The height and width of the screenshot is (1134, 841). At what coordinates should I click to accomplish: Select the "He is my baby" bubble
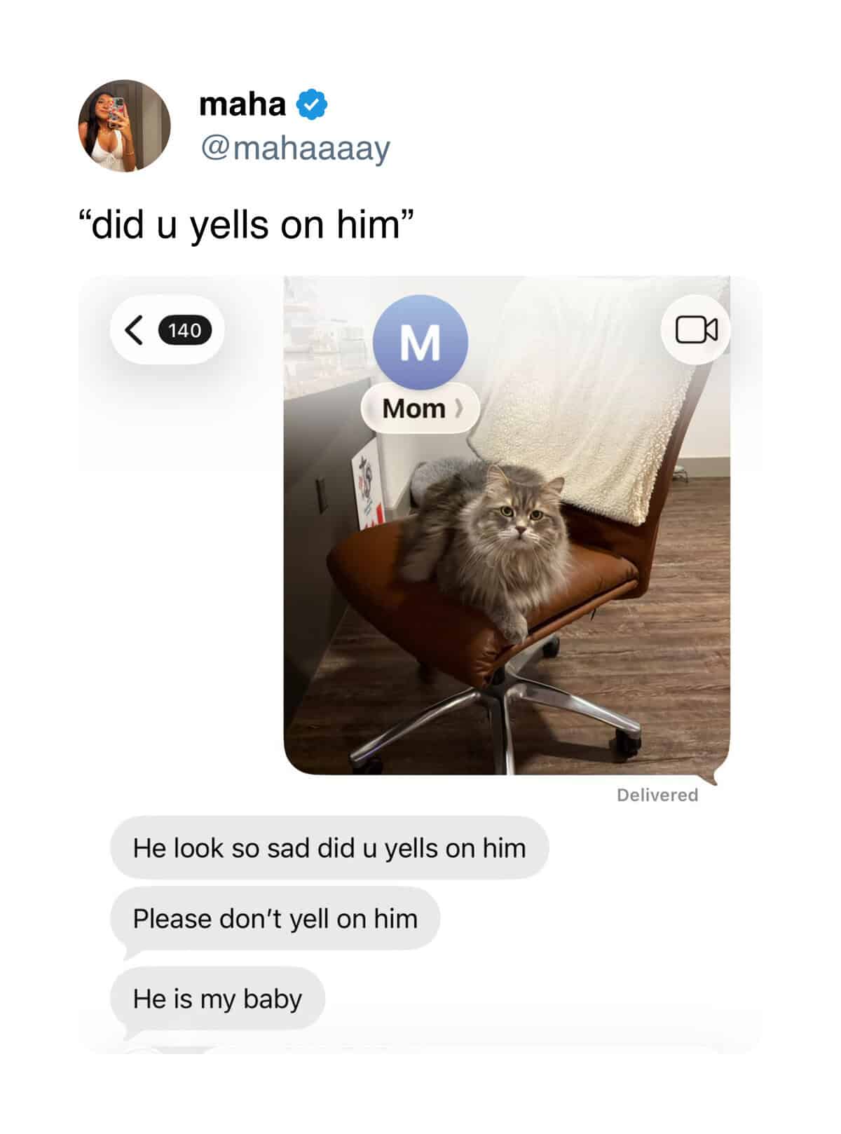tap(217, 999)
